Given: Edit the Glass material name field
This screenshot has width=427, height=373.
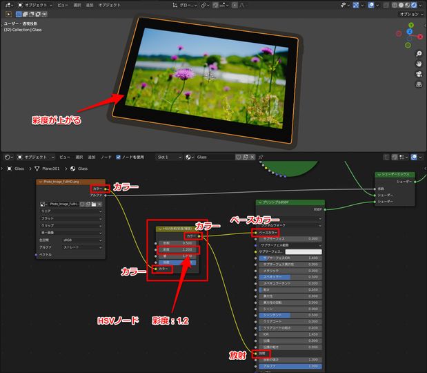Looking at the screenshot, I should (x=215, y=157).
